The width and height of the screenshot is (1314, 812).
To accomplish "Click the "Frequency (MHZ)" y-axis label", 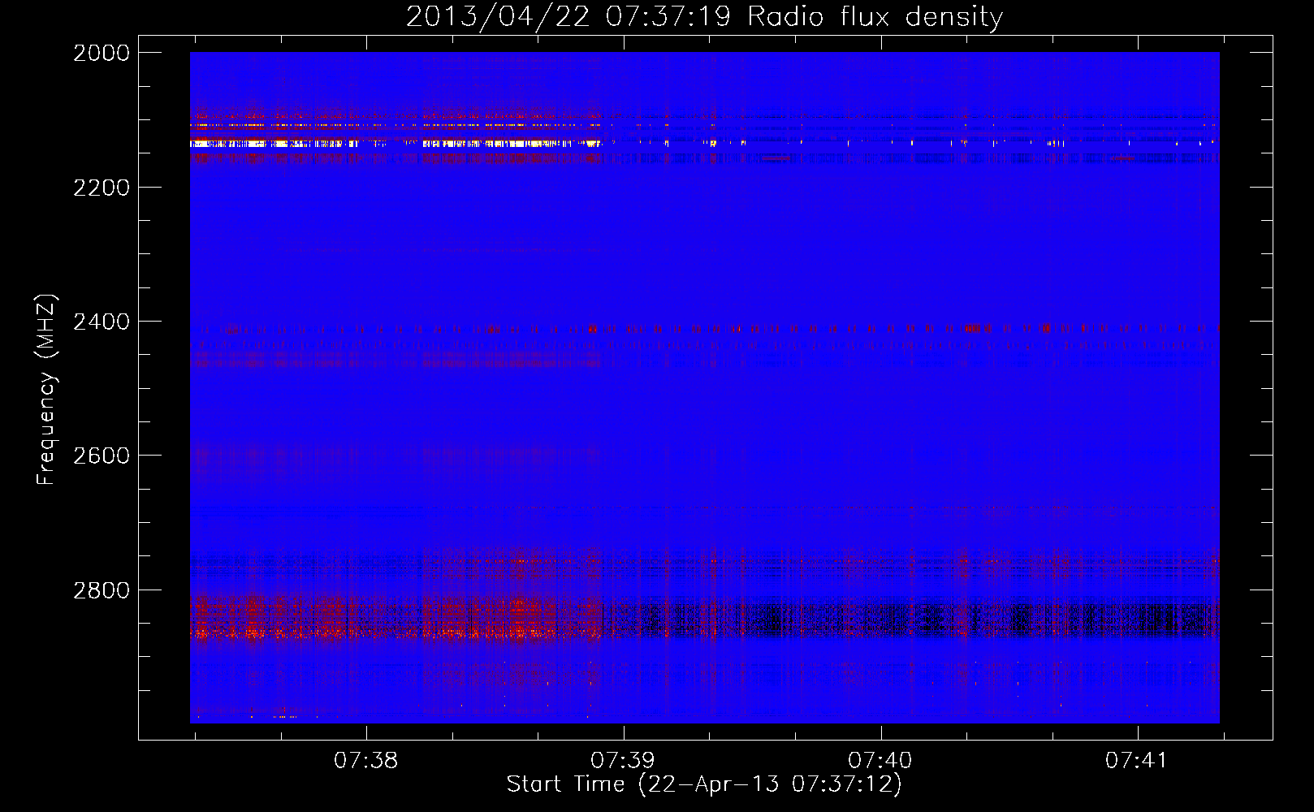I will (47, 390).
